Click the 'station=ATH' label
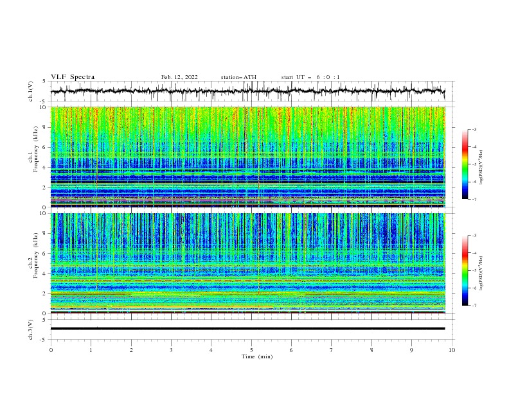Image resolution: width=509 pixels, height=393 pixels. pyautogui.click(x=238, y=77)
